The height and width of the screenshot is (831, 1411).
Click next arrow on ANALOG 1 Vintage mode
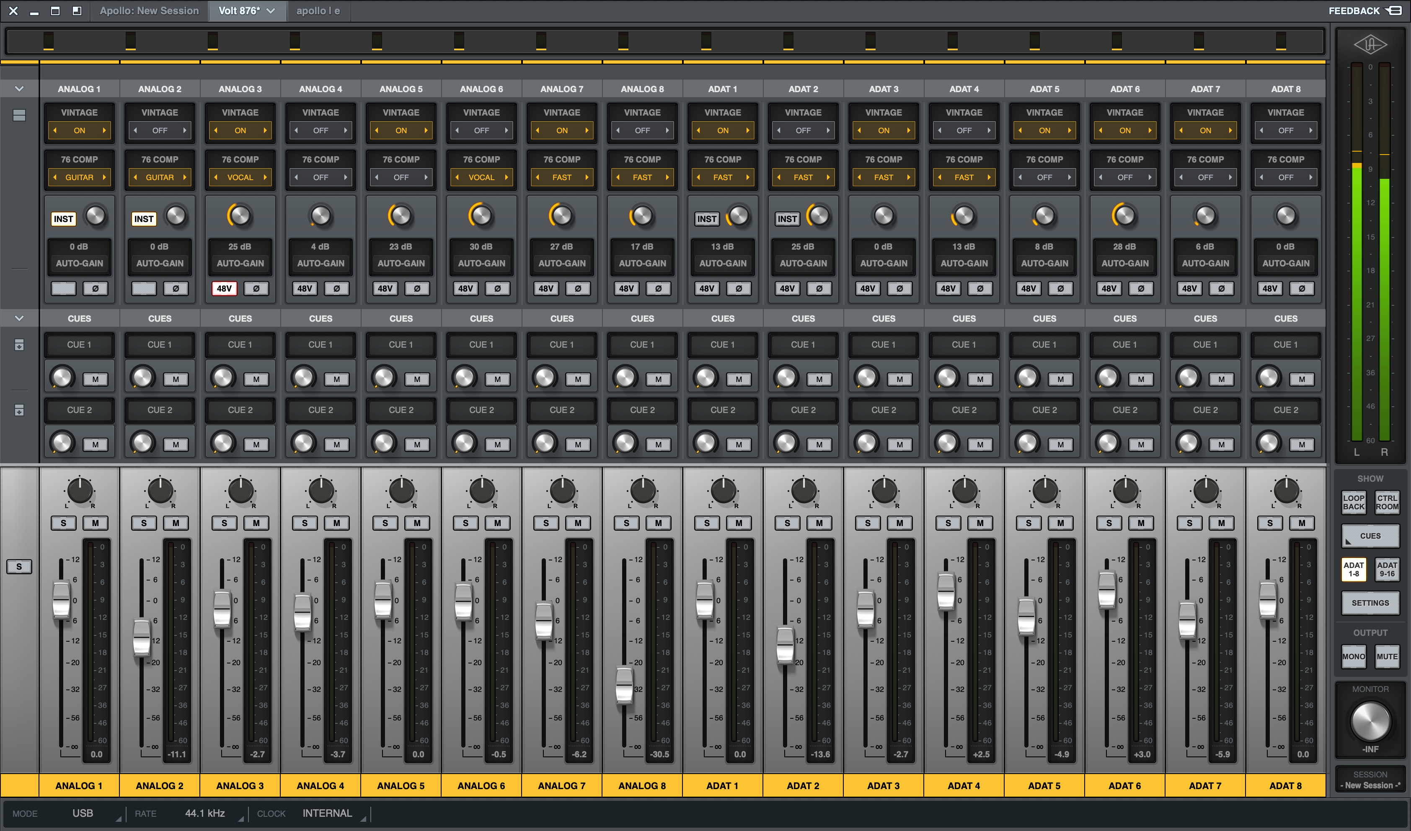tap(104, 131)
